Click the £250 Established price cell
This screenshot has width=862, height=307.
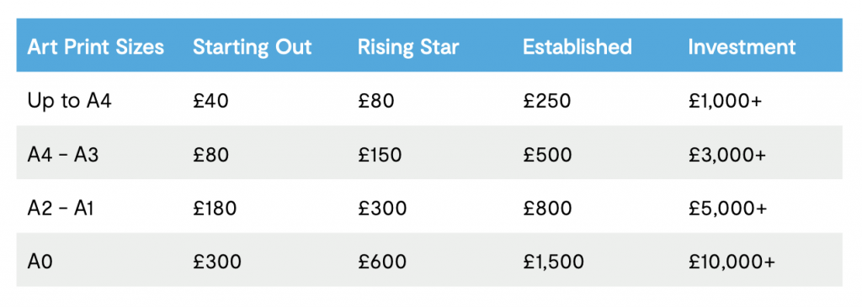547,102
